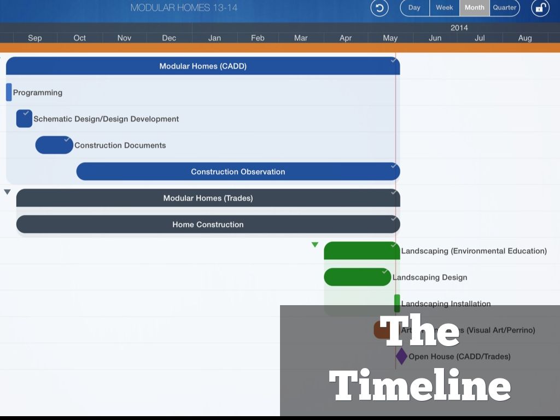
Task: Select the Construction Documents blue bar
Action: (x=54, y=145)
